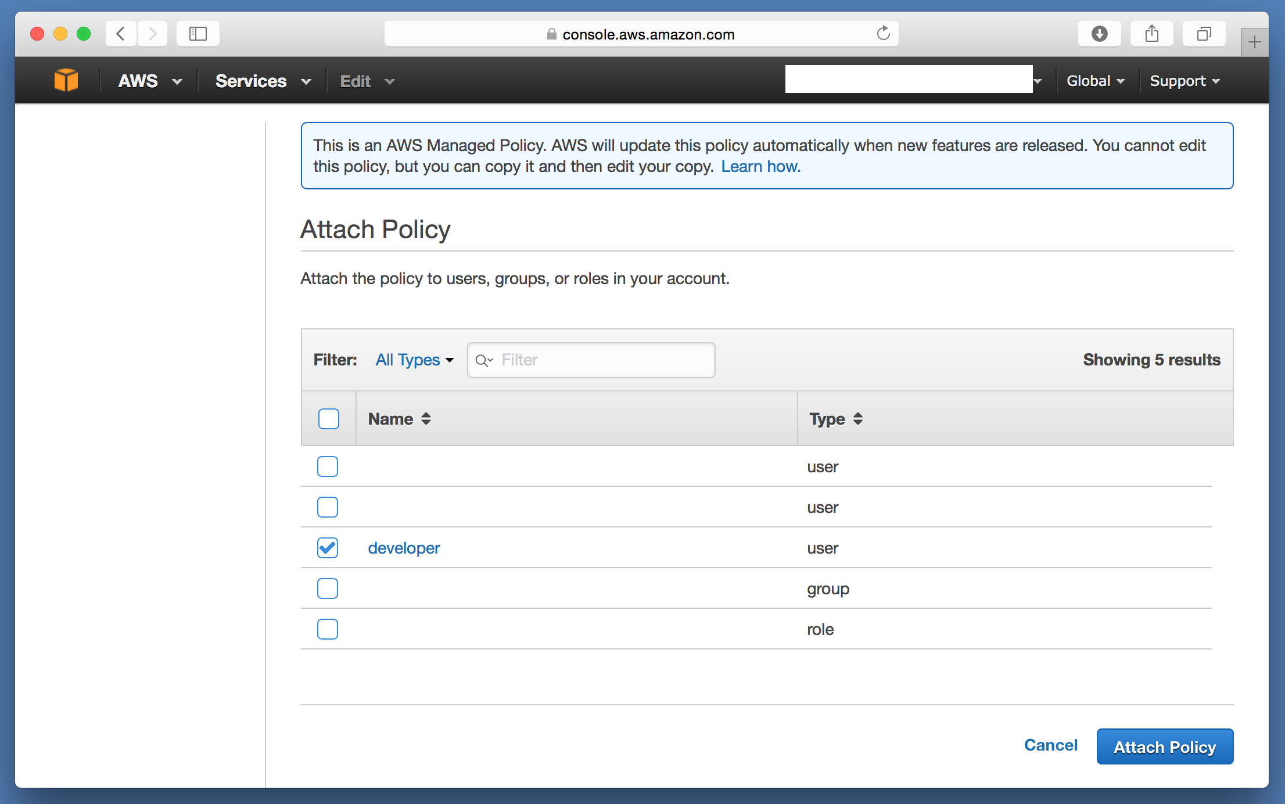Viewport: 1285px width, 804px height.
Task: Uncheck the developer user checkbox
Action: click(328, 548)
